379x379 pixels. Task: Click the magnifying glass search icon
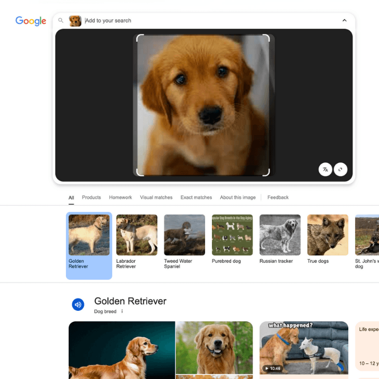61,20
